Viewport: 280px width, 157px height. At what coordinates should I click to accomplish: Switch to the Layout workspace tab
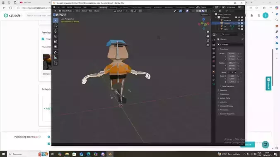pyautogui.click(x=94, y=7)
